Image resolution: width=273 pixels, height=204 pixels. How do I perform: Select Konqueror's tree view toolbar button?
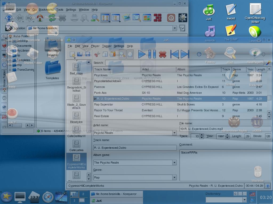[x=116, y=18]
